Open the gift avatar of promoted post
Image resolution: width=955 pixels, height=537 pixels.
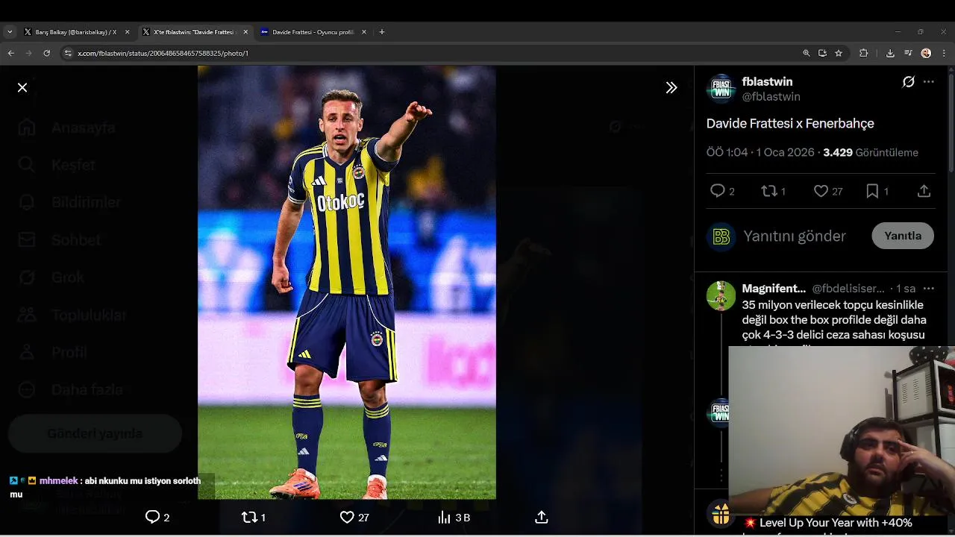point(721,514)
